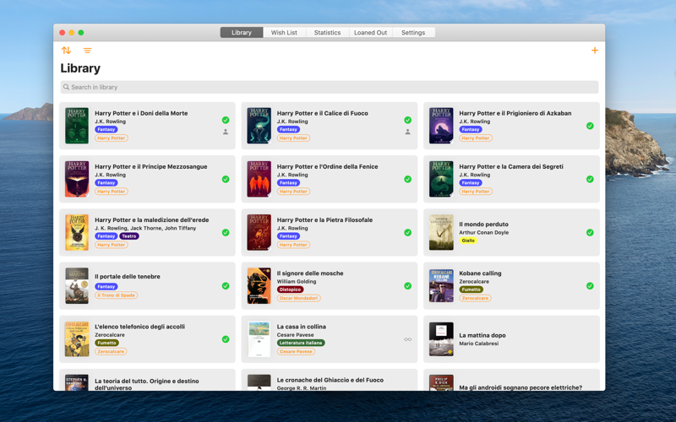Open the Wish List tab
Viewport: 676px width, 422px height.
(x=284, y=32)
